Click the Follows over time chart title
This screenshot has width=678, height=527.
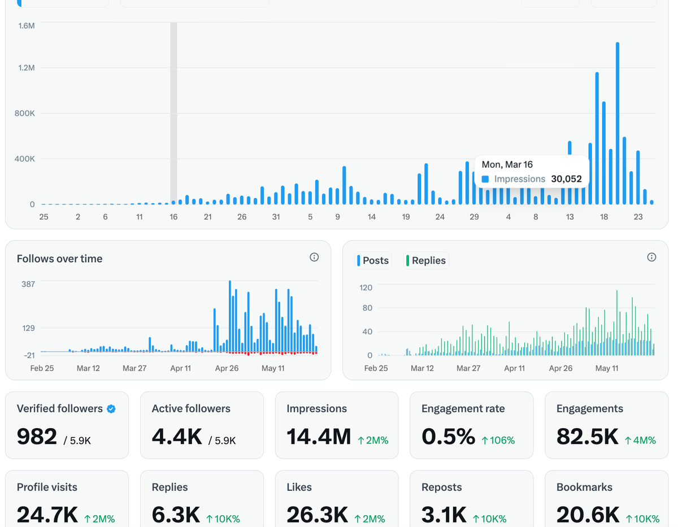pos(59,259)
